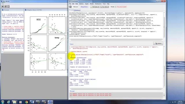185x104 pixels.
Task: Click the messages pane horizontal scrollbar
Action: [116, 99]
